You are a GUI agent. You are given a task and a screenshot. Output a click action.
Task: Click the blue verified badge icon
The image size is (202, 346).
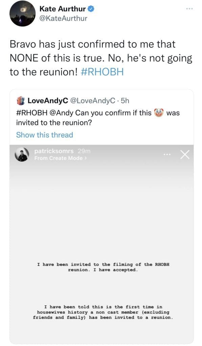pos(91,9)
